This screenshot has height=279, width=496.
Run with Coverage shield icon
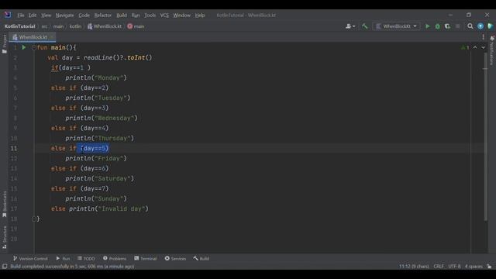click(447, 26)
